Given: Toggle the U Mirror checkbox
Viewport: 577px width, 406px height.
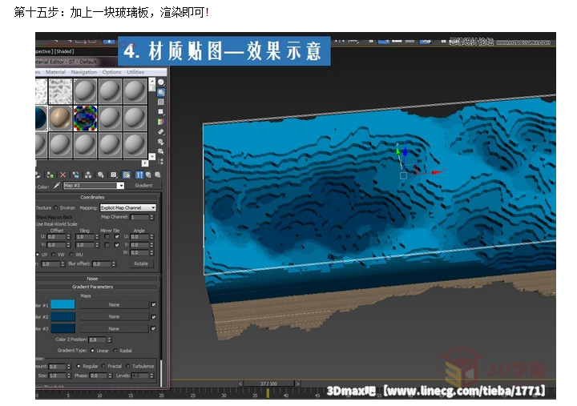Looking at the screenshot, I should pos(107,236).
